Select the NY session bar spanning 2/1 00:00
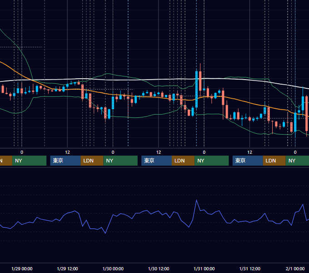 [297, 161]
